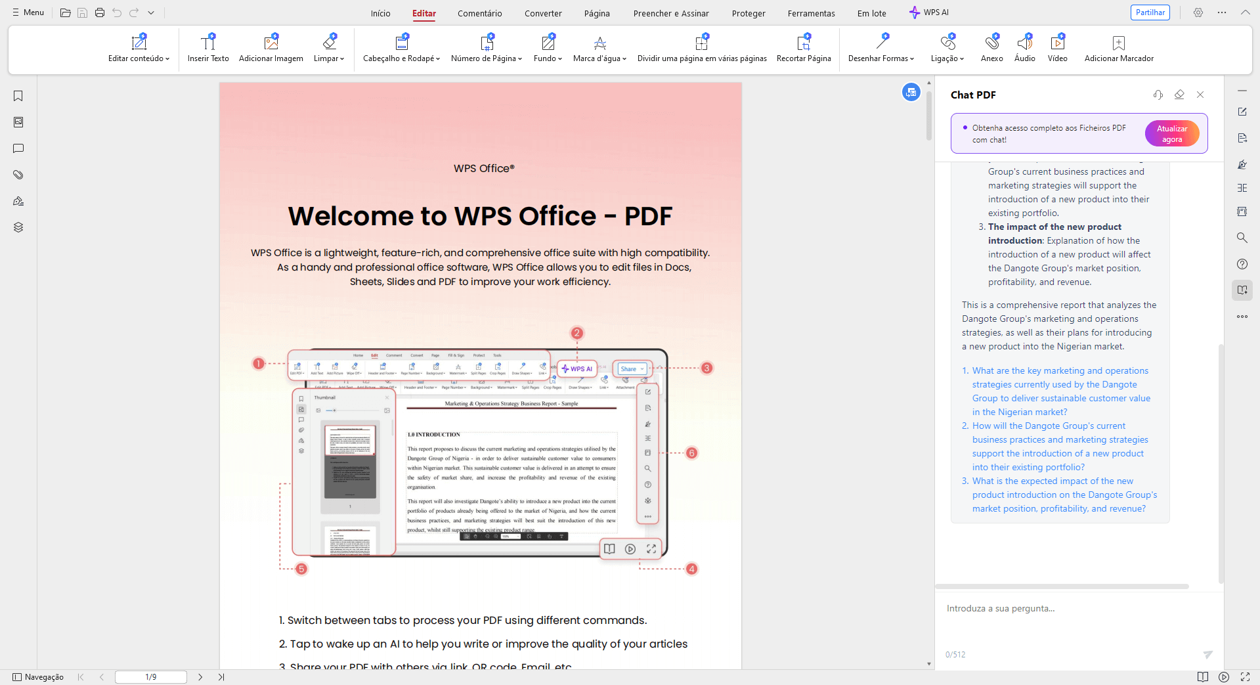Click the Áudio tool
The image size is (1260, 685).
(x=1025, y=49)
